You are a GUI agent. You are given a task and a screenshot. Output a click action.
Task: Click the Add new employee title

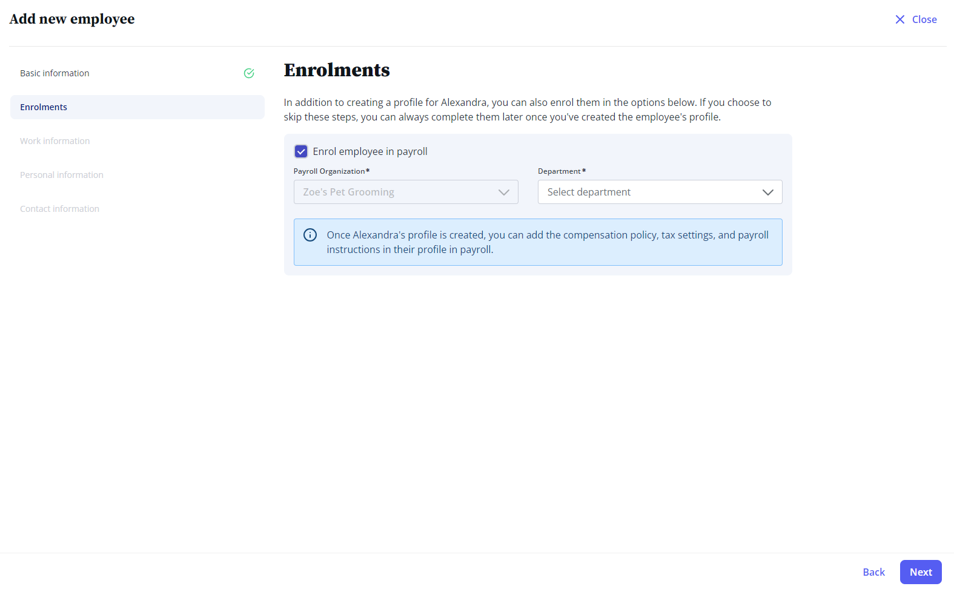tap(72, 19)
